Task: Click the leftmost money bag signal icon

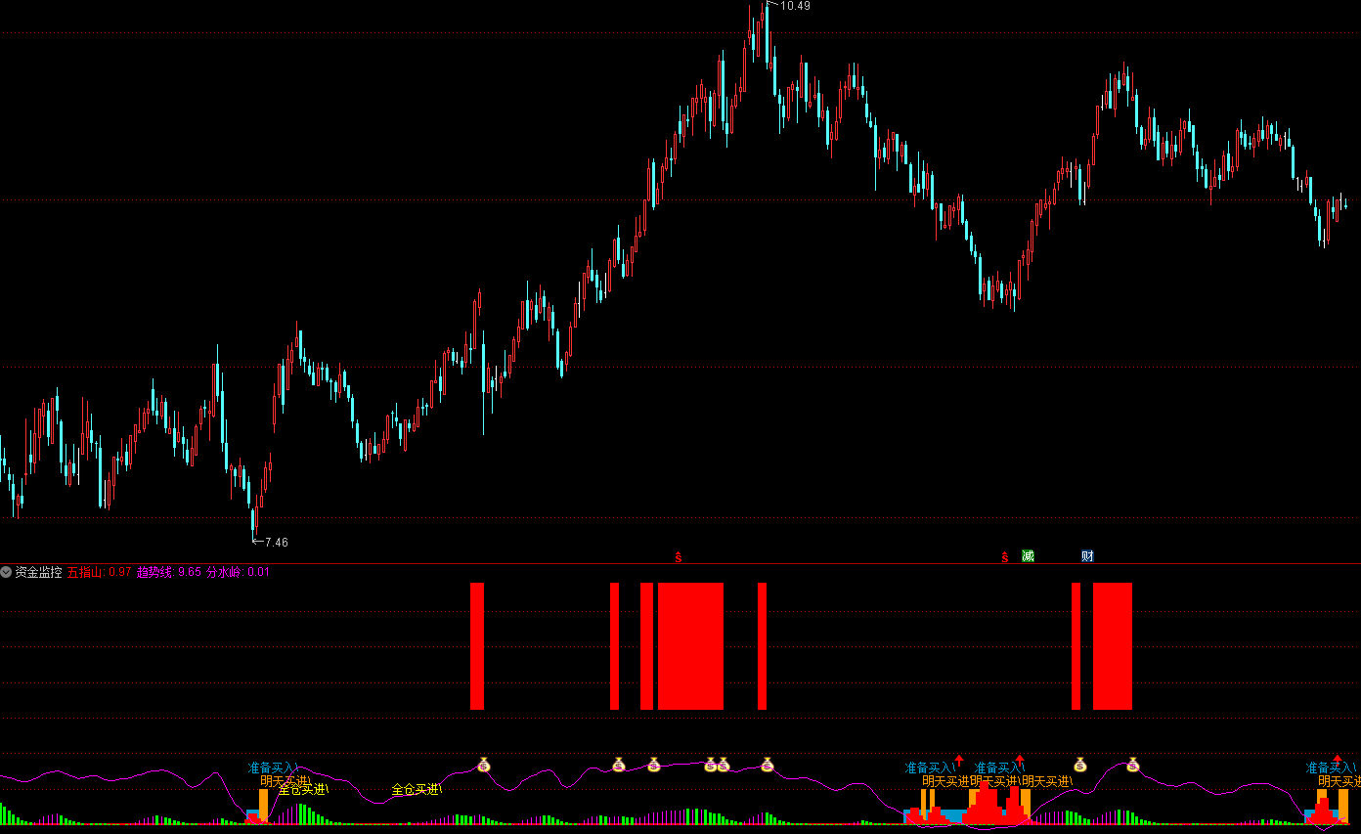Action: [483, 765]
